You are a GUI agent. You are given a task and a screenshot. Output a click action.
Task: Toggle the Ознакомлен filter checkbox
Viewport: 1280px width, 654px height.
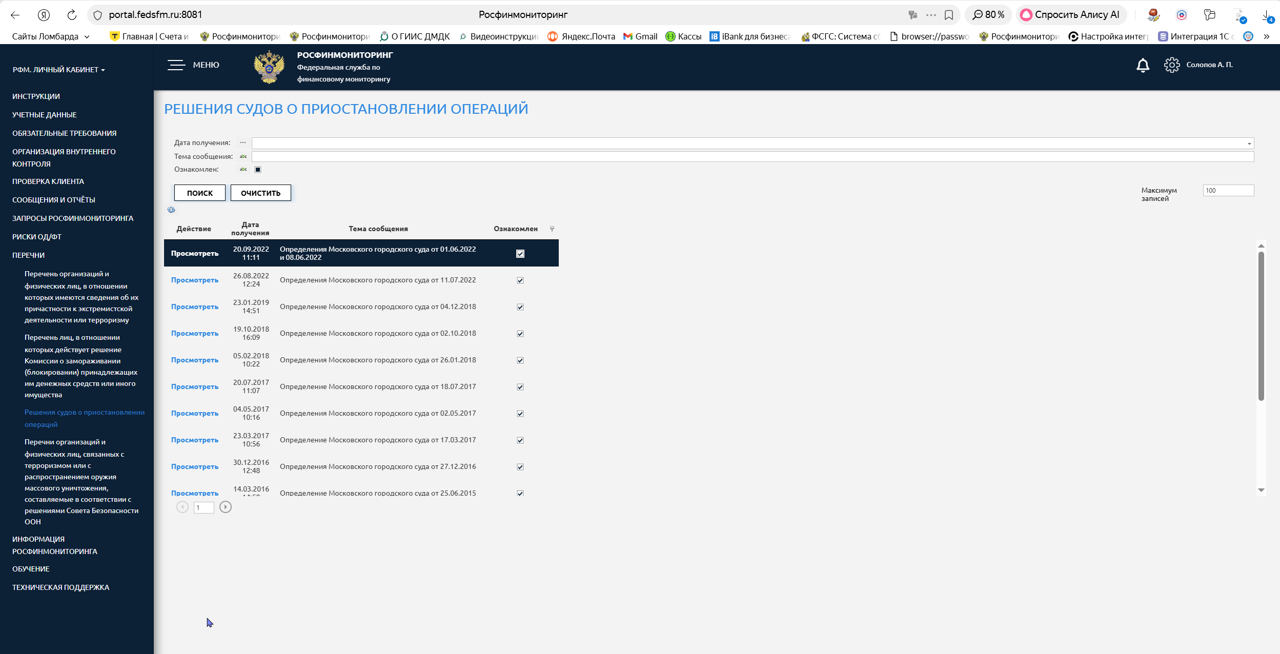click(x=258, y=170)
